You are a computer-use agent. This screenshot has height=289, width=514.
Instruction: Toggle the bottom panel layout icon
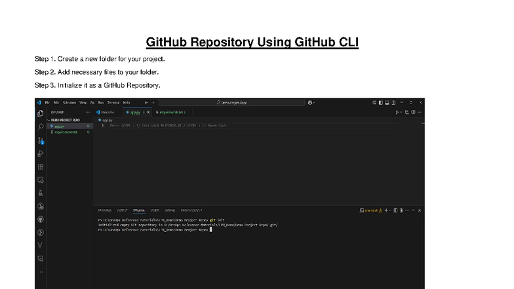pos(387,102)
